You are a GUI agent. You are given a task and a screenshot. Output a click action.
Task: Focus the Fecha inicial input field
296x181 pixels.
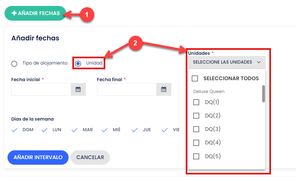pyautogui.click(x=41, y=89)
